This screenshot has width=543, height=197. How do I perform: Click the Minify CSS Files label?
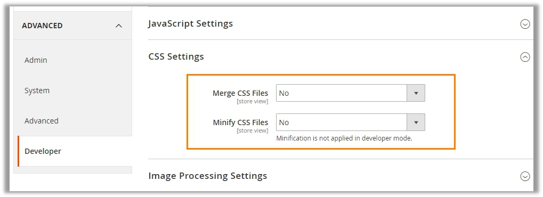pos(240,122)
